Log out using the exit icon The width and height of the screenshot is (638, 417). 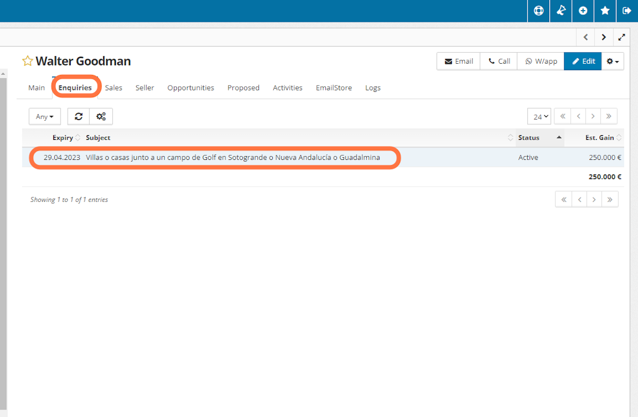click(627, 11)
